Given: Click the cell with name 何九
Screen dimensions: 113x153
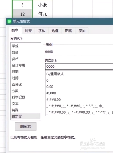Looking at the screenshot, I should 43,14.
